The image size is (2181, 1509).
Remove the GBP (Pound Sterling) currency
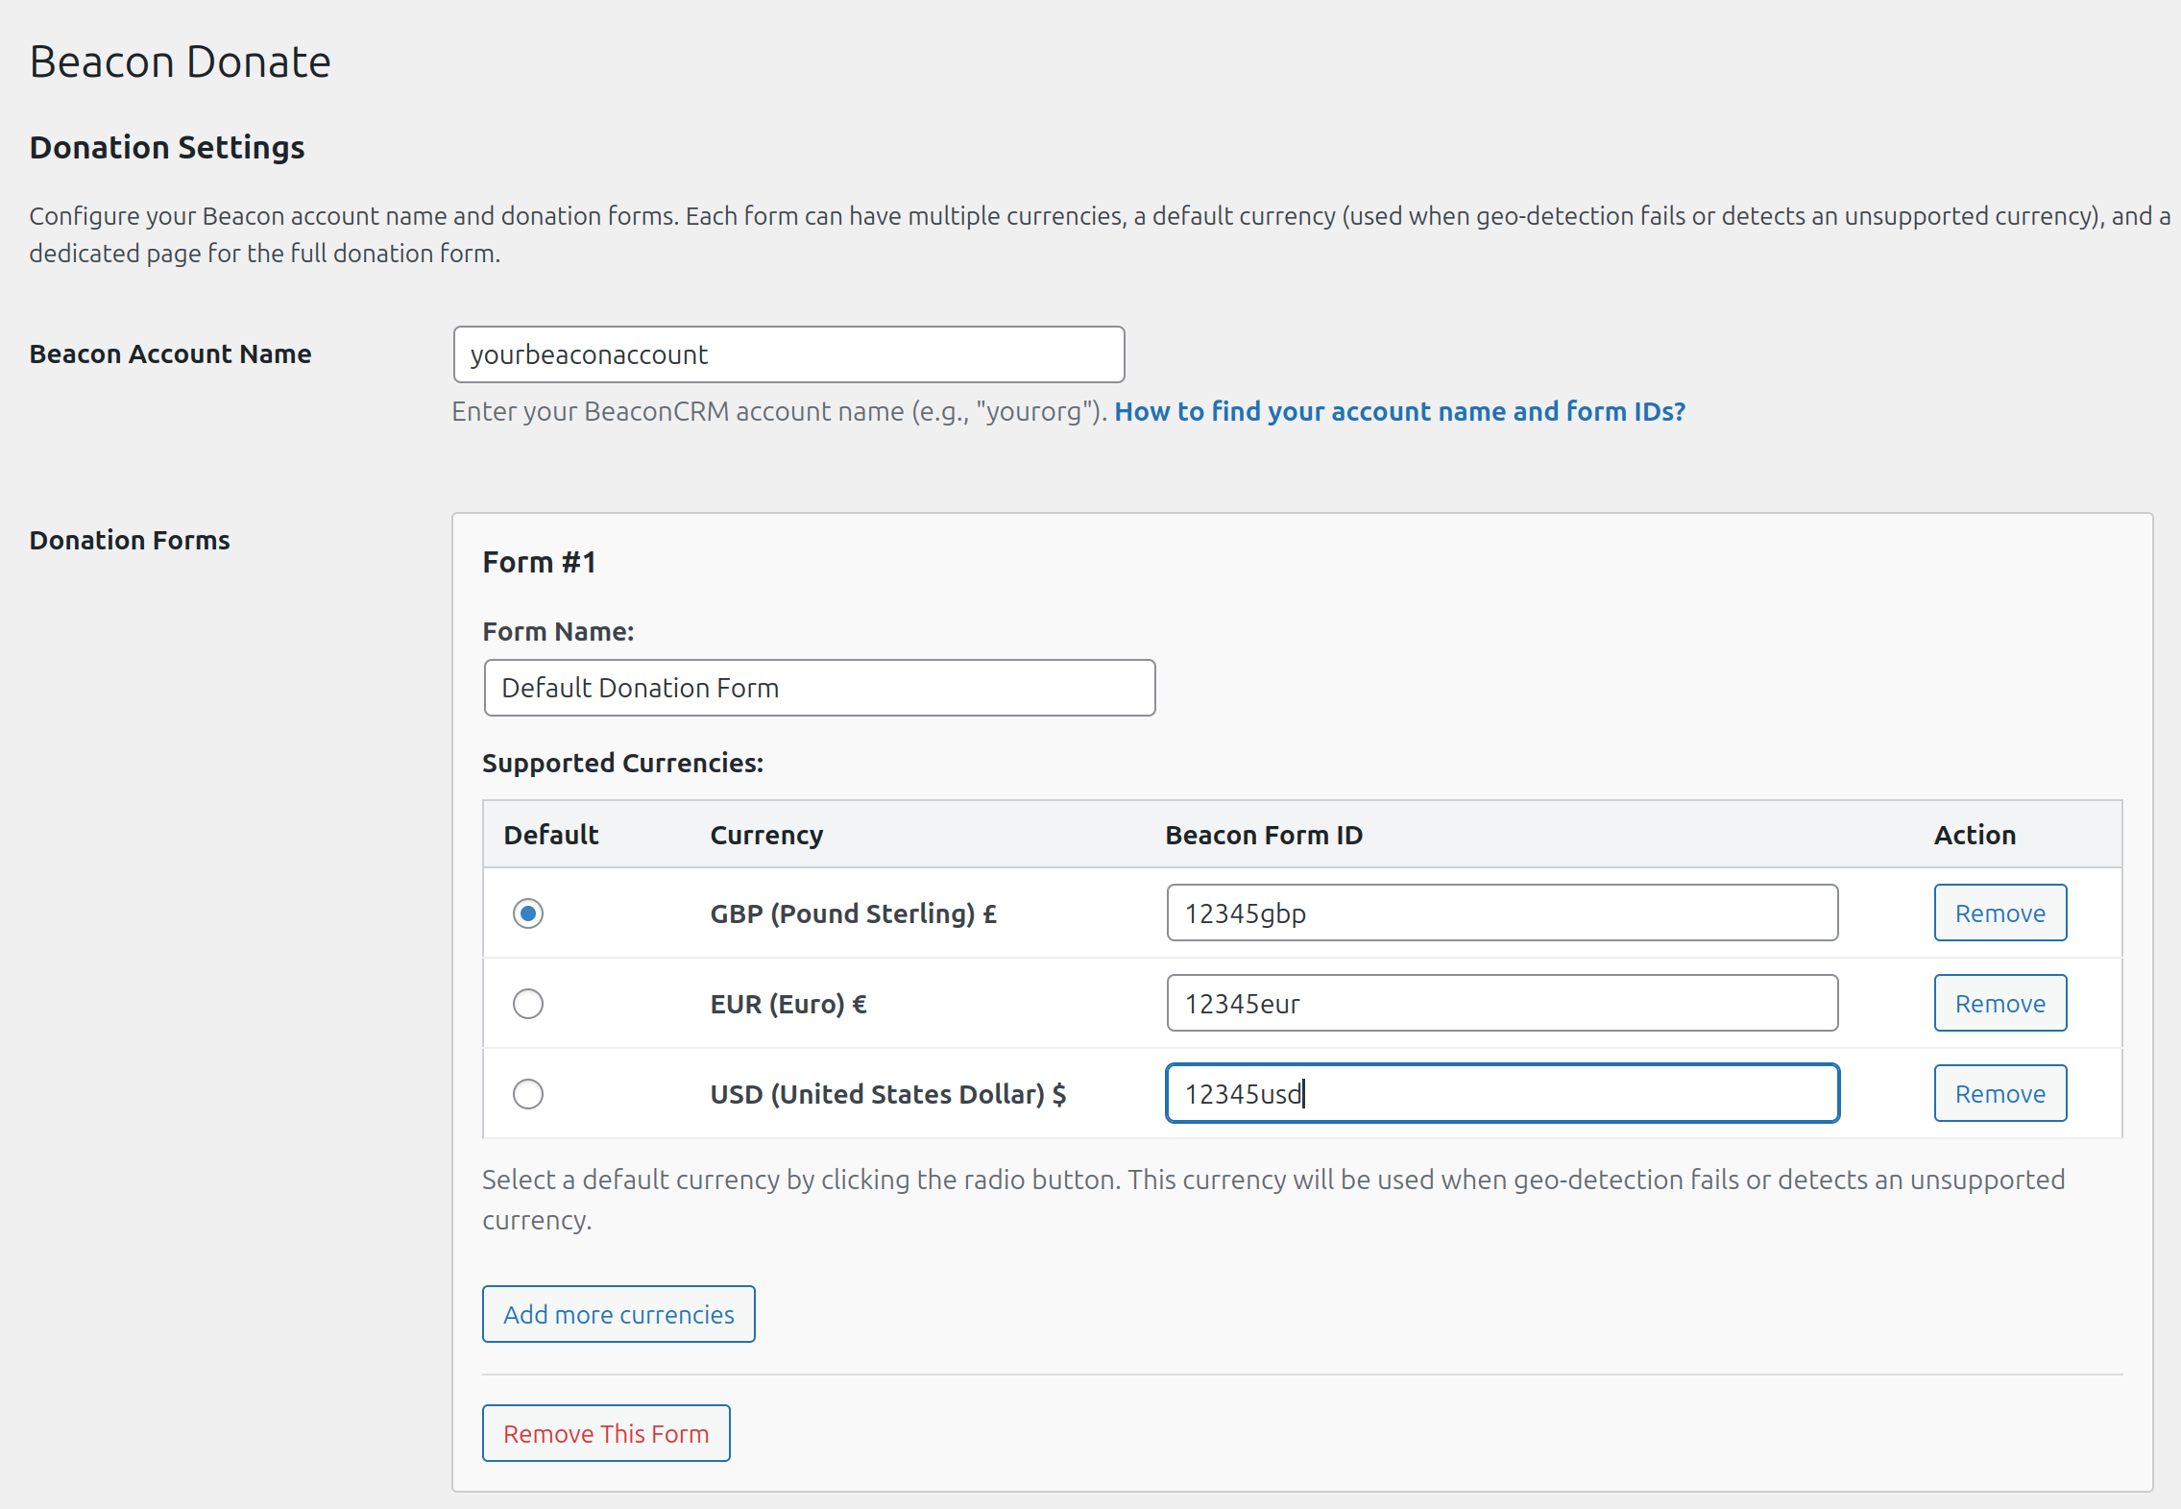point(1999,913)
